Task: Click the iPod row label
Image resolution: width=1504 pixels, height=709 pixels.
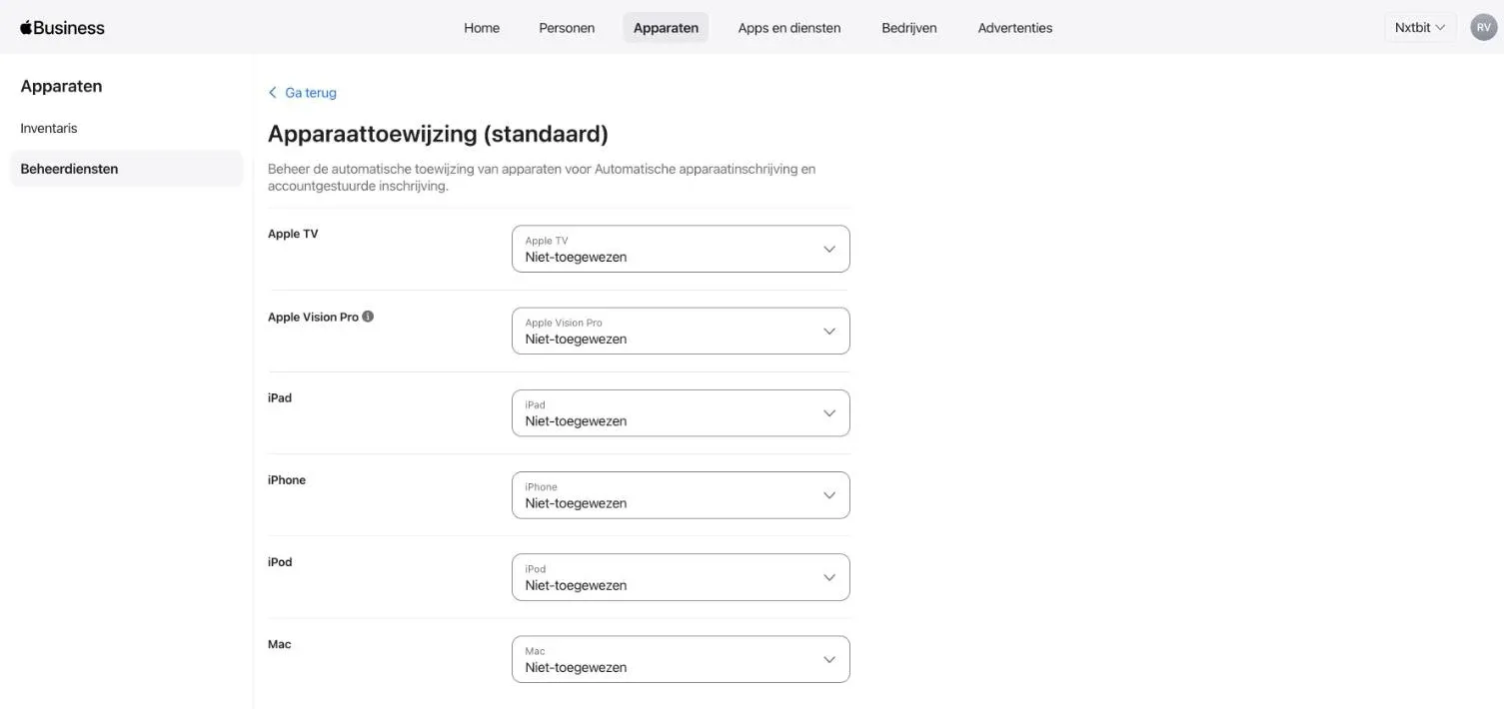Action: click(x=280, y=562)
